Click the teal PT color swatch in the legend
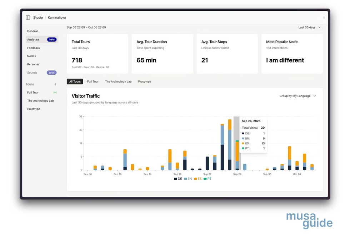Viewport: 350px width, 243px height. (205, 179)
